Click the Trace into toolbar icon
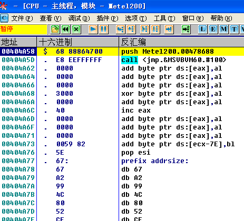This screenshot has width=244, height=221. (144, 29)
